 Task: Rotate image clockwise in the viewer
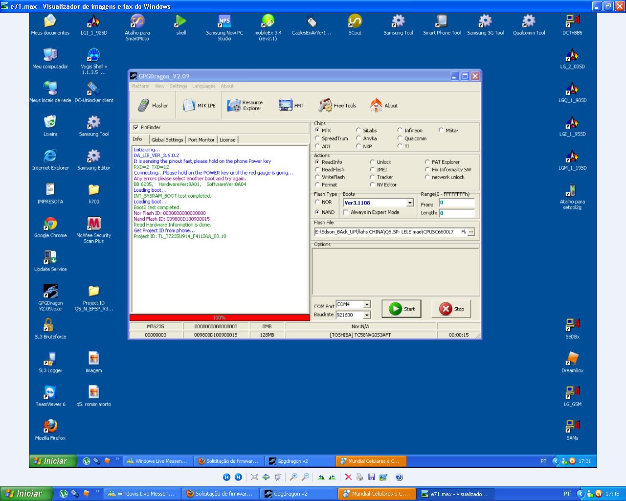click(321, 477)
